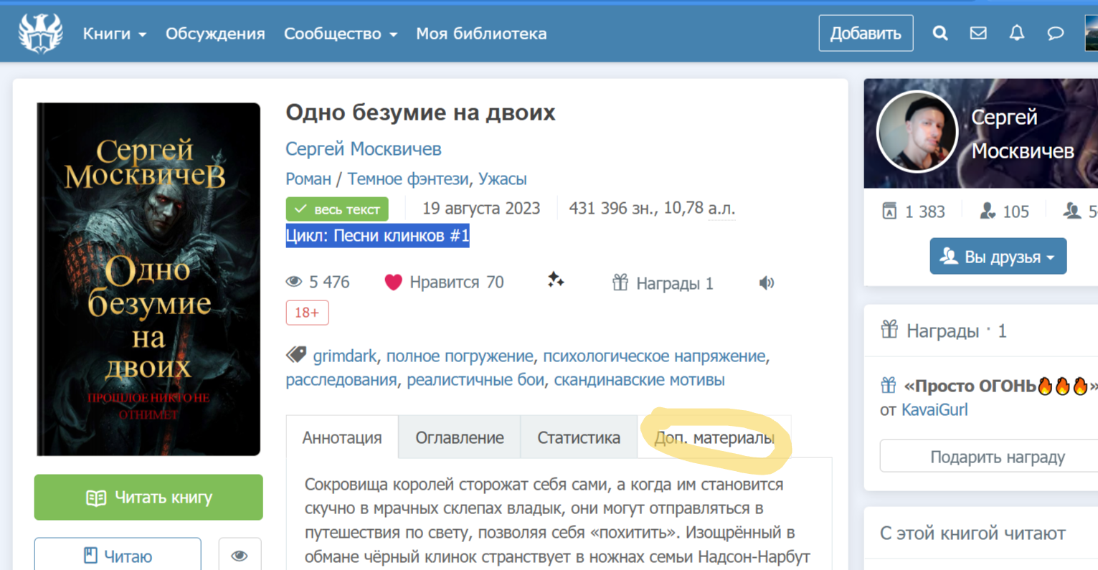Viewport: 1098px width, 570px height.
Task: Open author link Сергей Москвичев
Action: coord(364,148)
